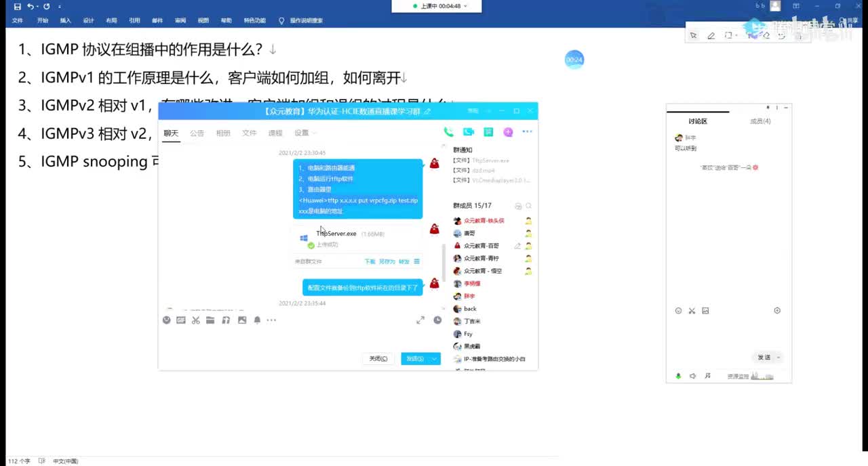Click the purple invite icon in the QQ group

[508, 132]
